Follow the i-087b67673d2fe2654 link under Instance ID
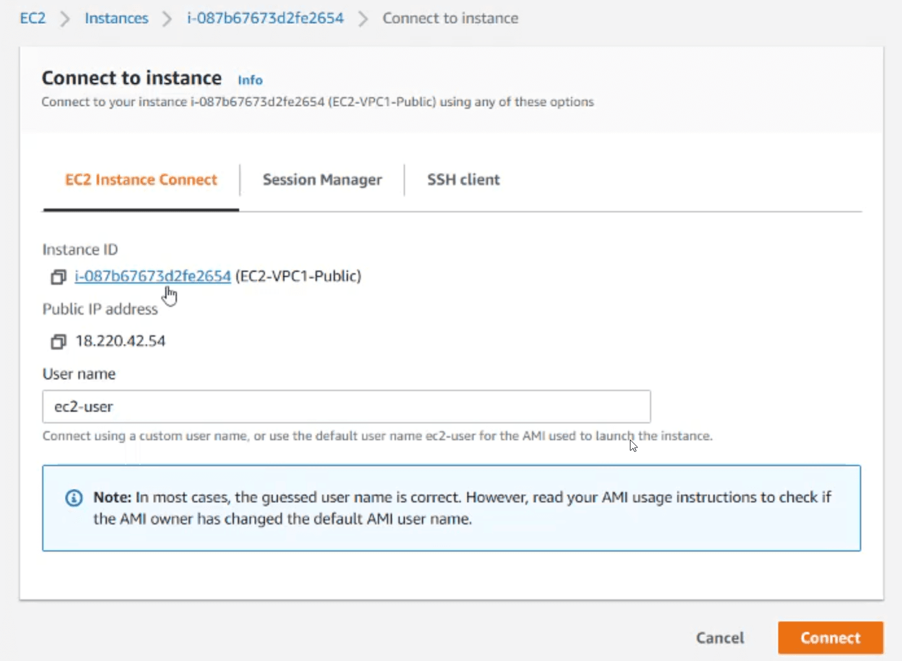The image size is (902, 661). pos(152,276)
